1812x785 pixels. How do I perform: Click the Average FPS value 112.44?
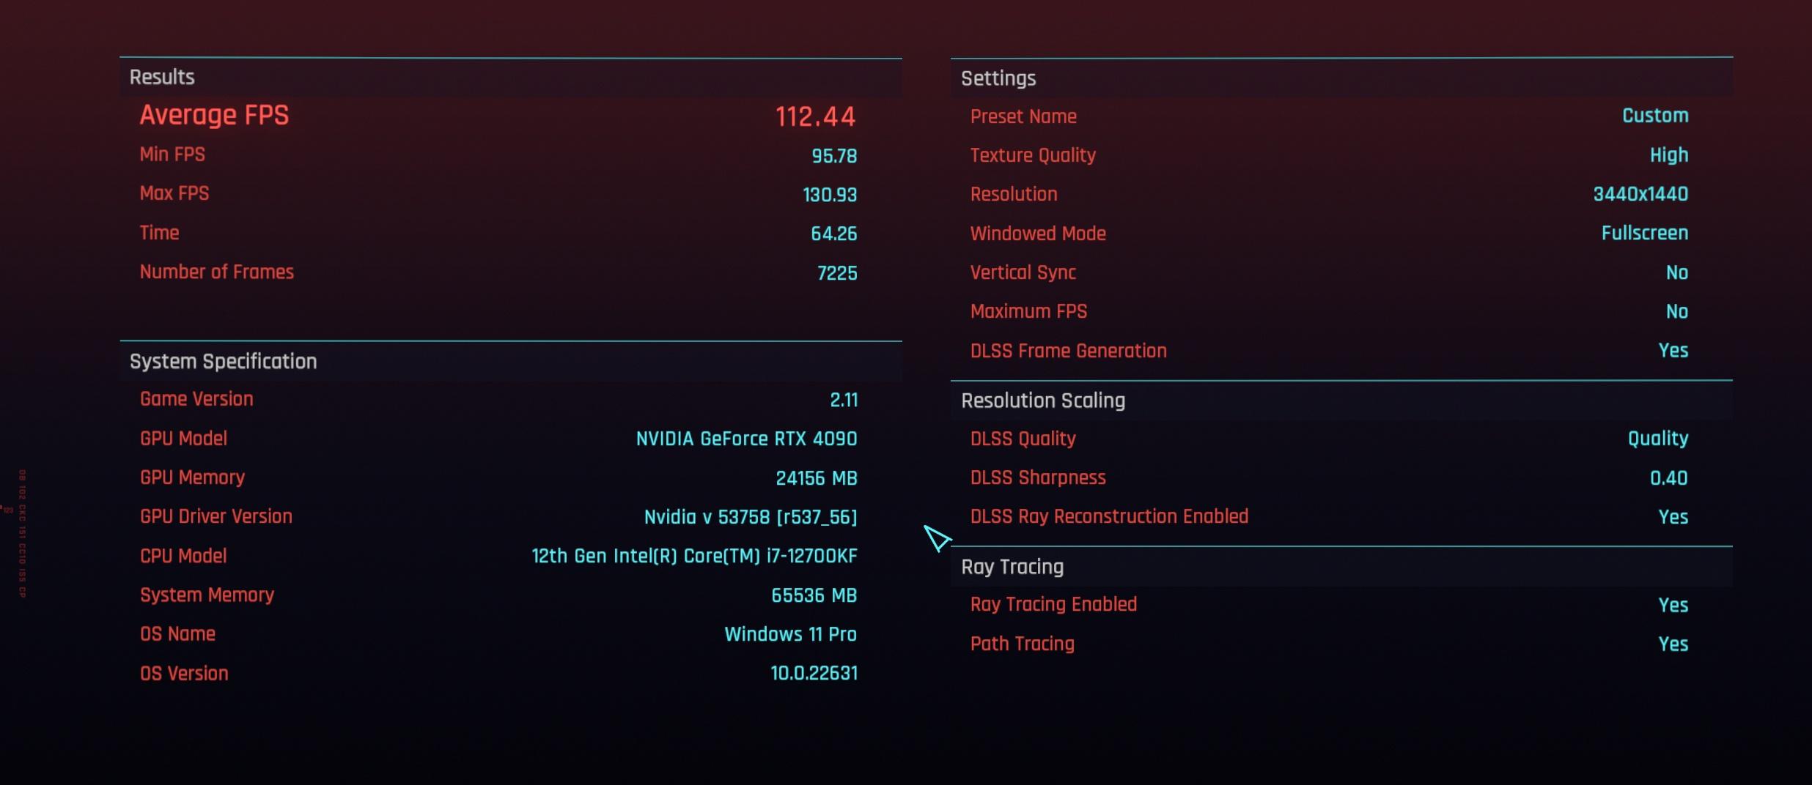click(x=815, y=116)
